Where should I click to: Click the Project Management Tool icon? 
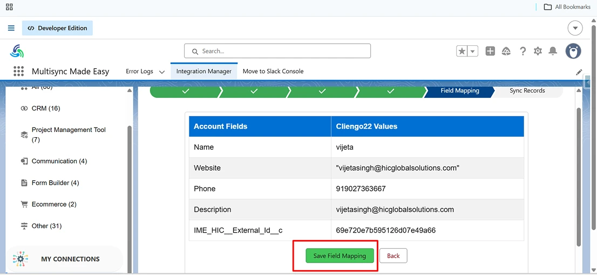24,135
